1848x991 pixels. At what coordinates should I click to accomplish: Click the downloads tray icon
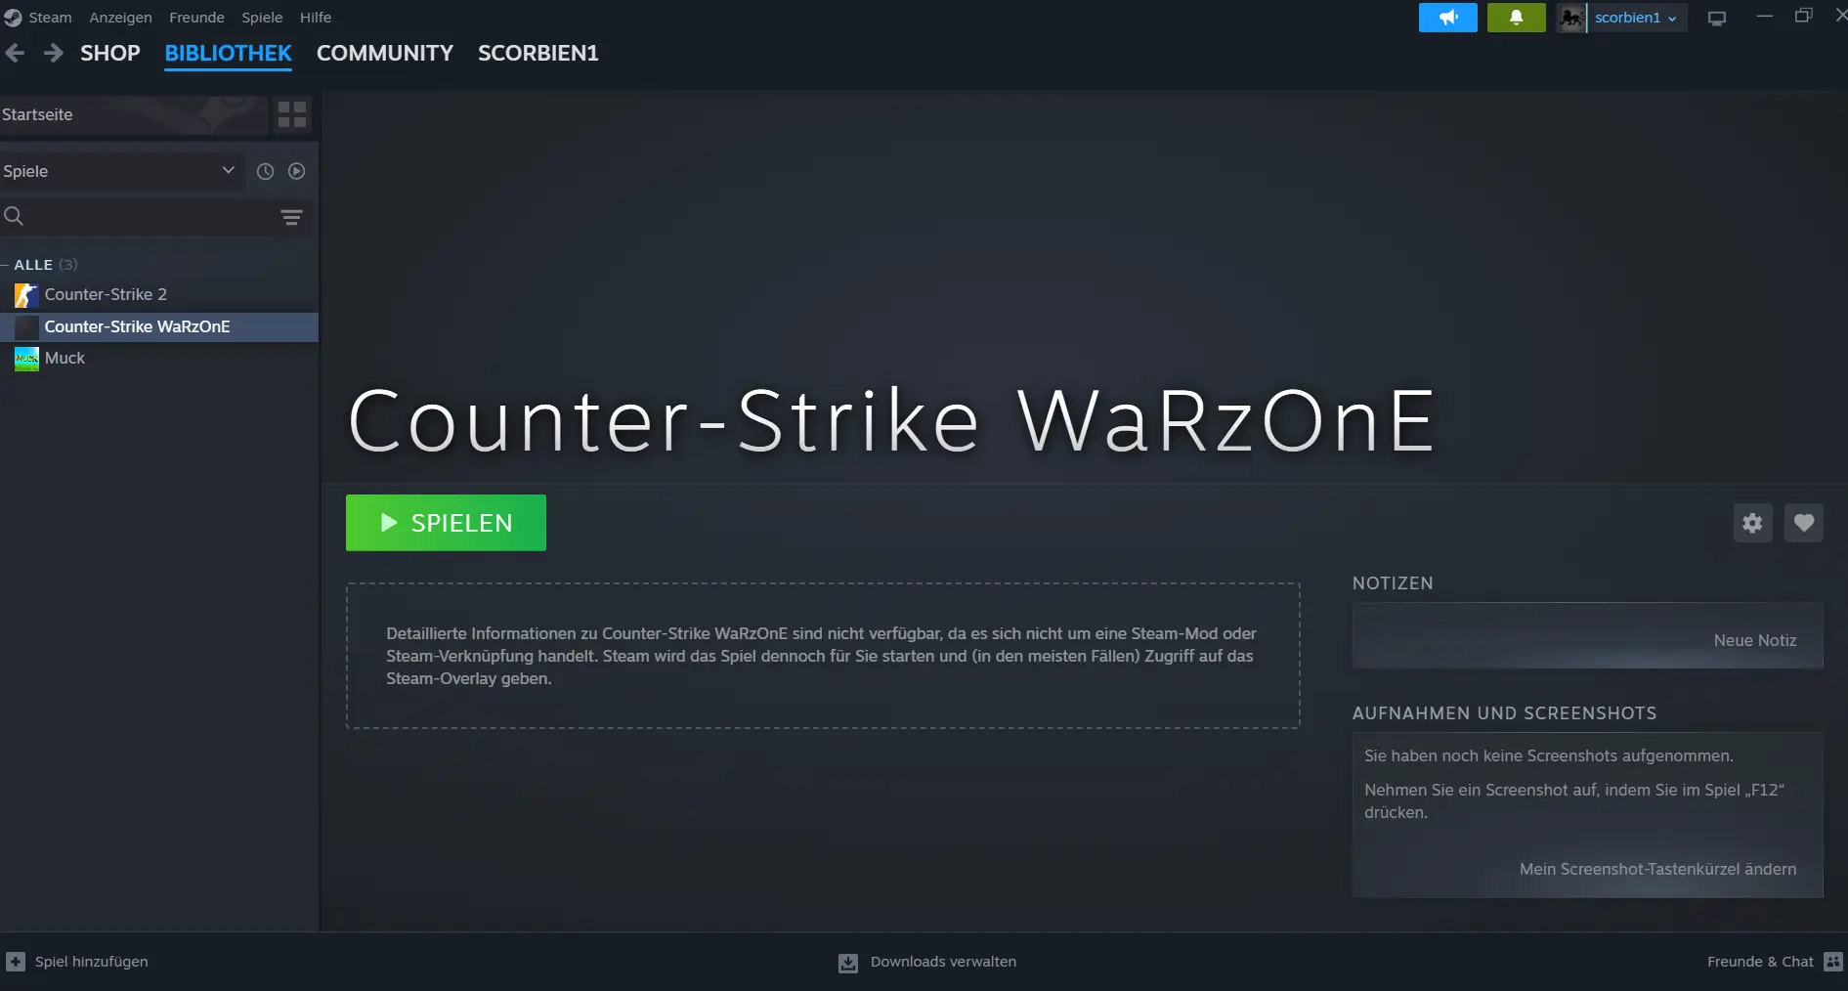coord(848,963)
